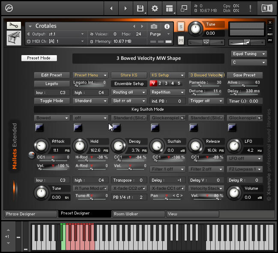Open the workspace layout icon

click(169, 8)
